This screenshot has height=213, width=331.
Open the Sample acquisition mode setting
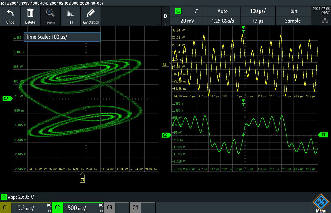(x=293, y=21)
